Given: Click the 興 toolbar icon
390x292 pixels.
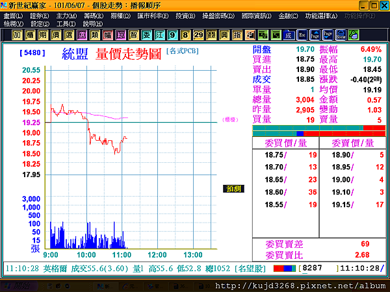Looking at the screenshot, I should tap(224, 35).
